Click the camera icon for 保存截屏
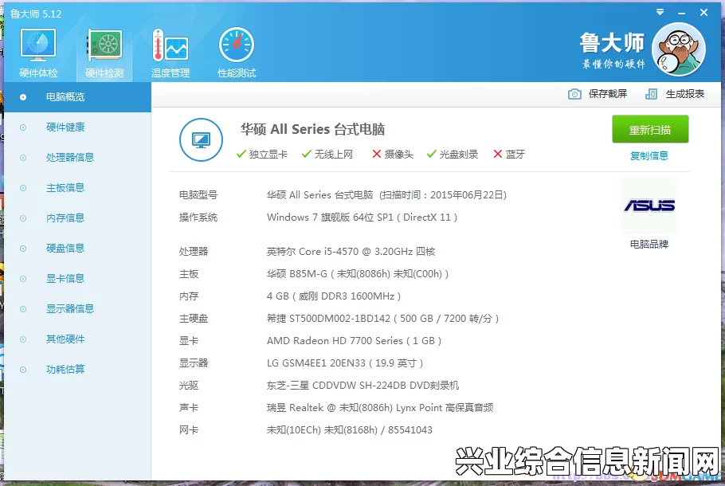The height and width of the screenshot is (486, 725). click(x=574, y=94)
